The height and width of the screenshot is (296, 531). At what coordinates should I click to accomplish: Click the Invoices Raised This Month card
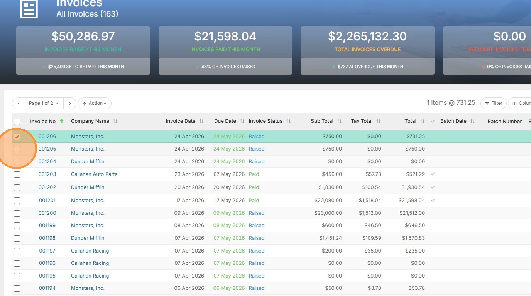click(83, 50)
